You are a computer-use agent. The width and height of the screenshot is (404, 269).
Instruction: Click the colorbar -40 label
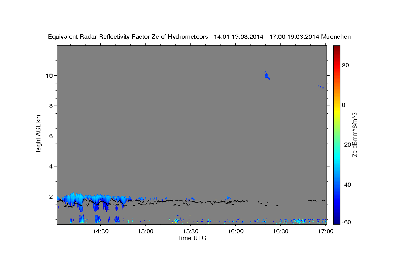346,185
